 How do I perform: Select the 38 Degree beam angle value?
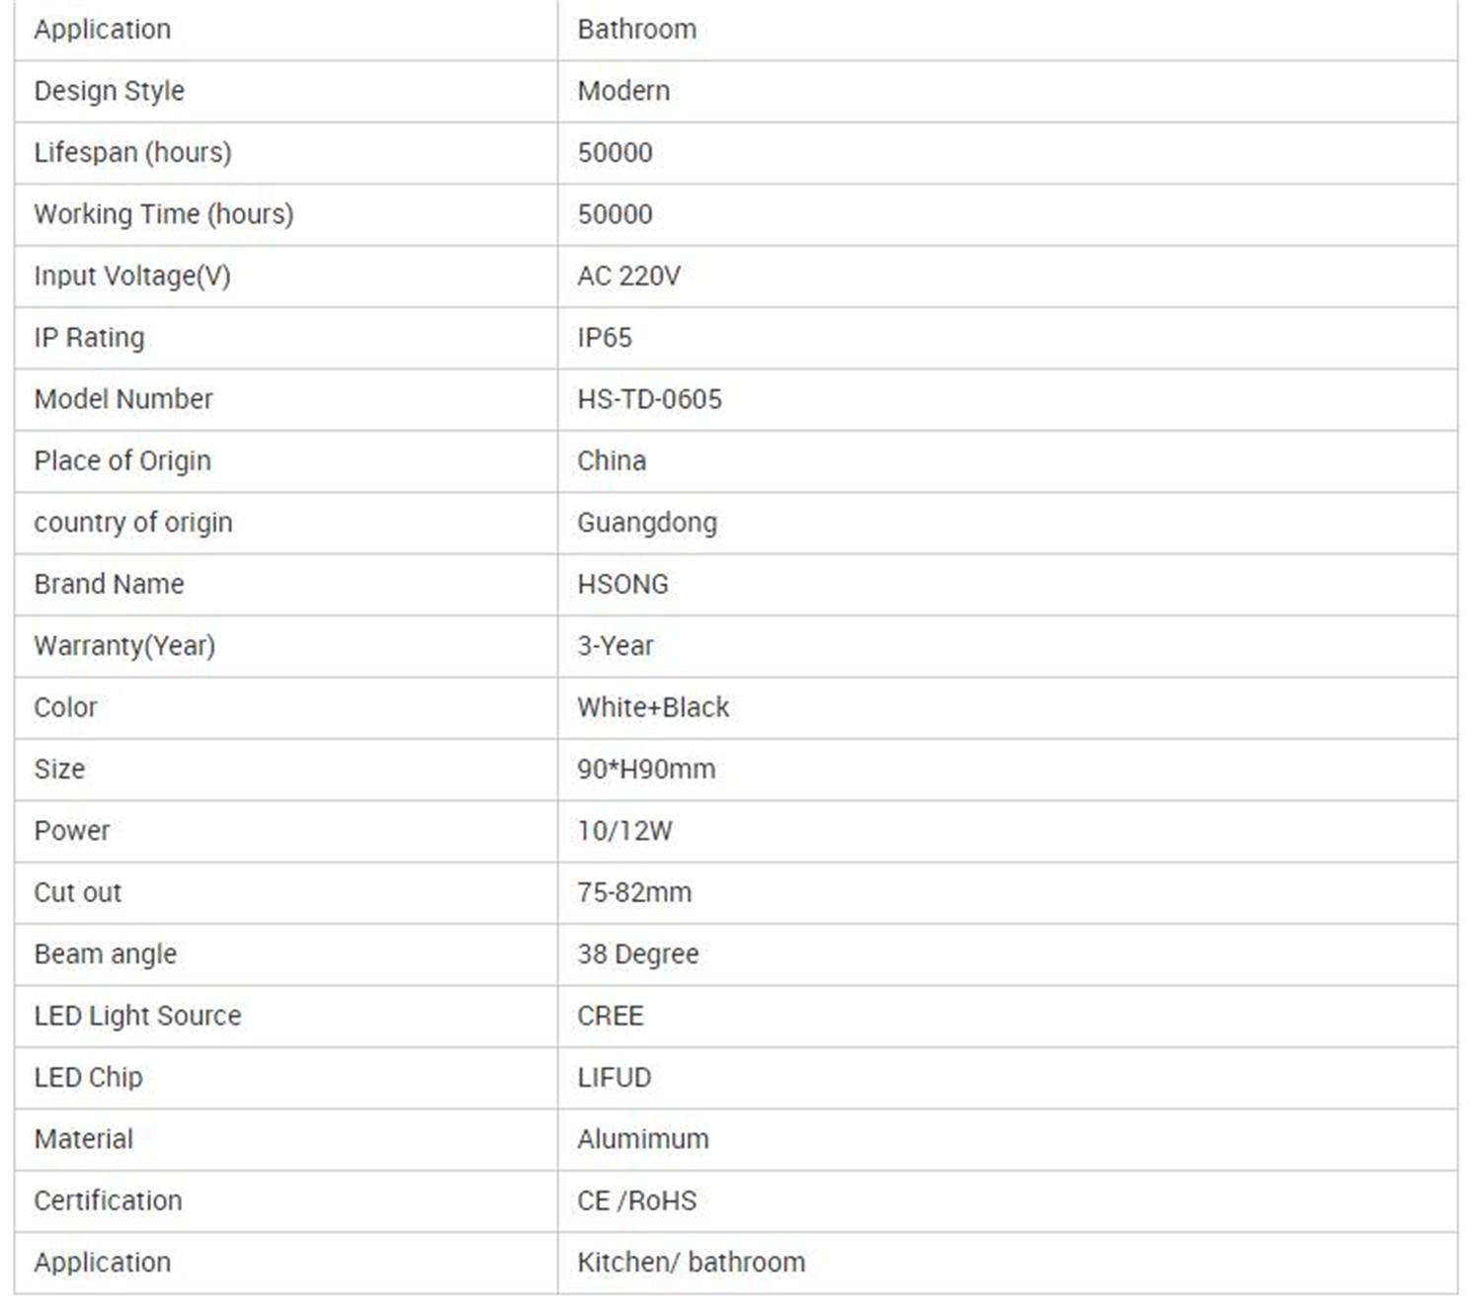[638, 954]
